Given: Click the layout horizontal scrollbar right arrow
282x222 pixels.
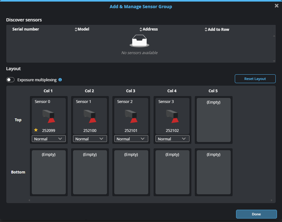Looking at the screenshot, I should click(x=271, y=200).
